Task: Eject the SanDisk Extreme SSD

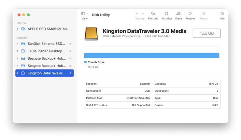Action: pyautogui.click(x=70, y=44)
